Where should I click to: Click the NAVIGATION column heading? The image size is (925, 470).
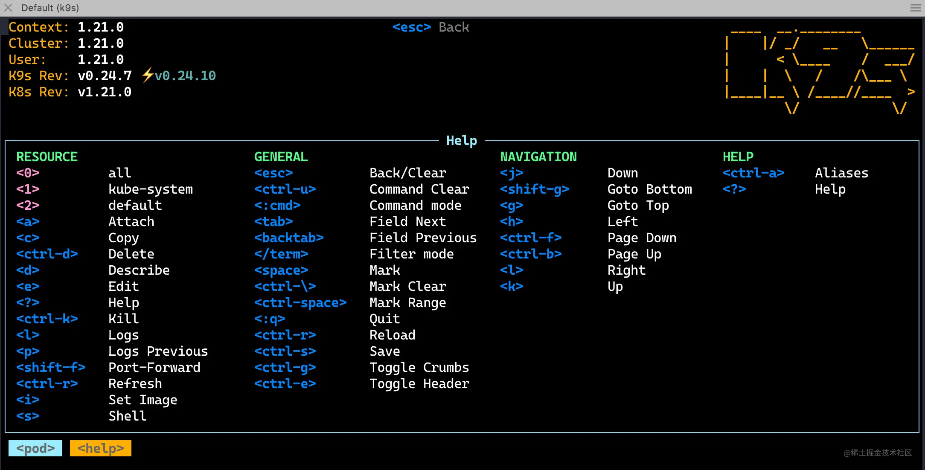tap(538, 157)
